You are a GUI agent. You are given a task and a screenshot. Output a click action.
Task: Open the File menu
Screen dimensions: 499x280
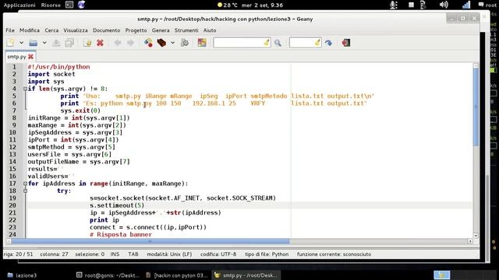pos(10,30)
